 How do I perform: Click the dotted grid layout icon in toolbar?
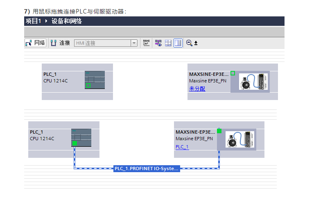pyautogui.click(x=168, y=43)
